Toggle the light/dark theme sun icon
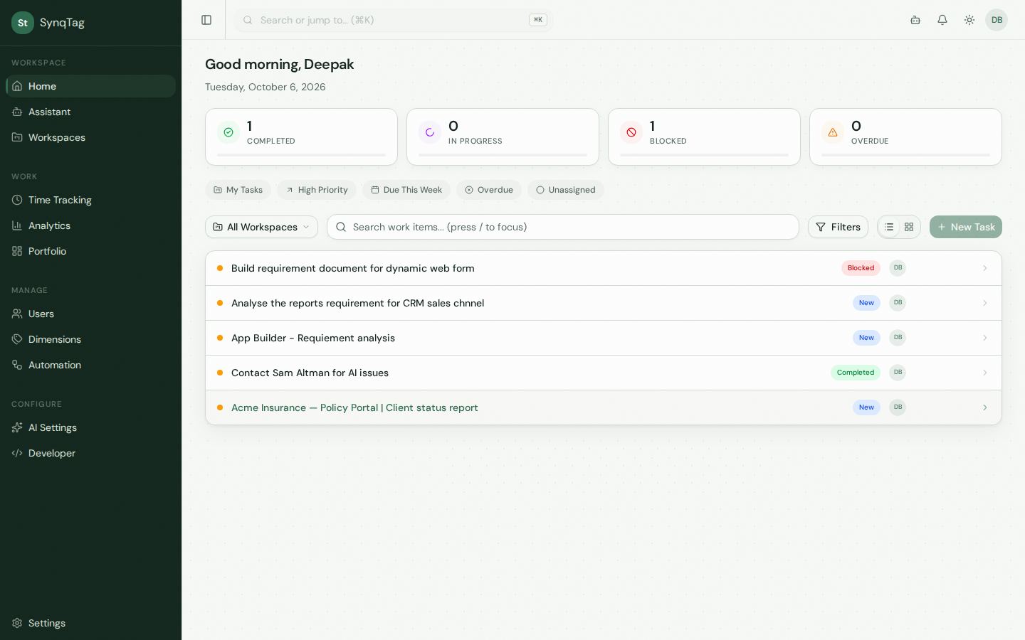 [x=969, y=20]
